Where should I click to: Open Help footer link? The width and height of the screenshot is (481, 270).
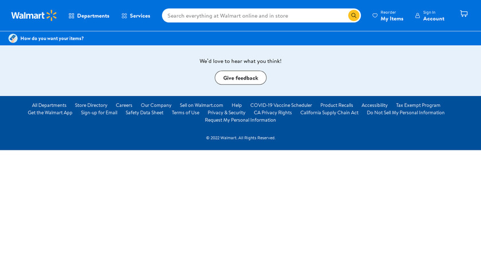(x=236, y=105)
